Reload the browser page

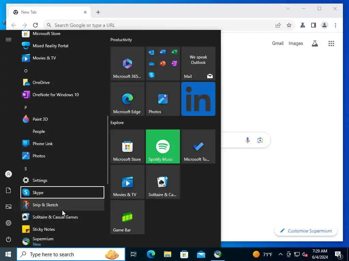[x=35, y=25]
